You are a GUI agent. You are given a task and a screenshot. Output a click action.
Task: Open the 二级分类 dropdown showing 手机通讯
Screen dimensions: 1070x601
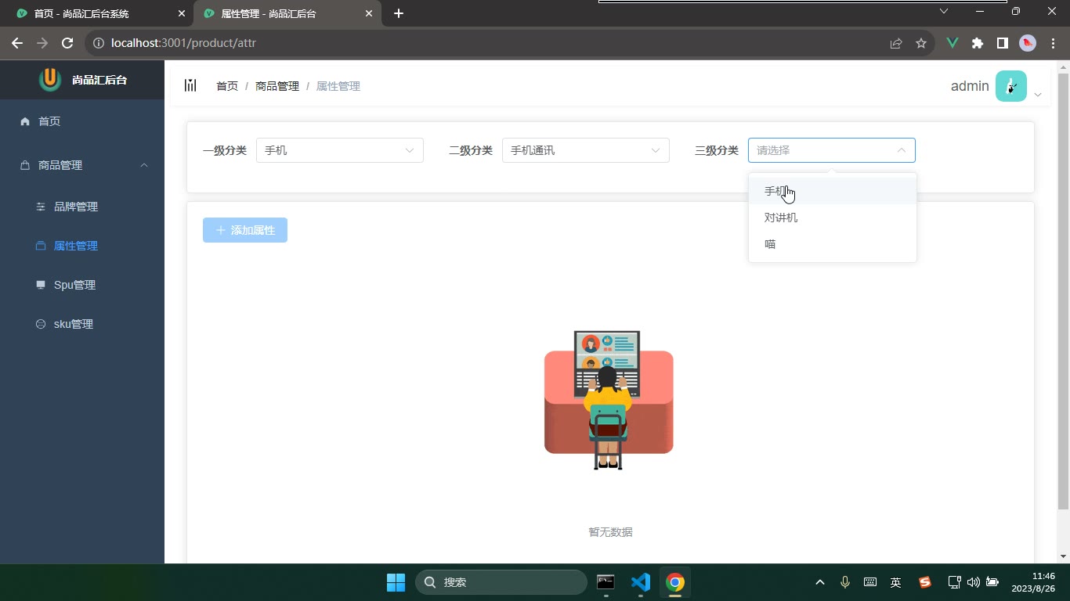pyautogui.click(x=586, y=150)
